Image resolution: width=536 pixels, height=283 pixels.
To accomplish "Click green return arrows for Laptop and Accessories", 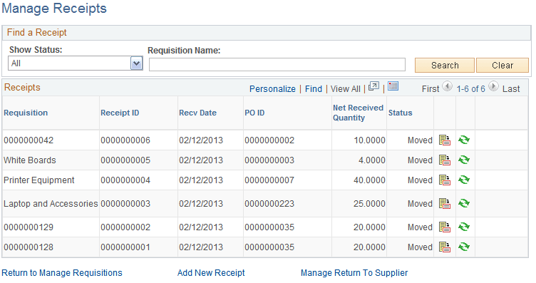I will (x=464, y=203).
